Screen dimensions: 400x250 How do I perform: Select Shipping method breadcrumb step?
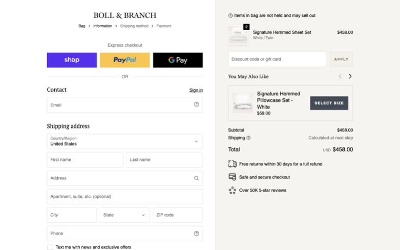point(134,26)
